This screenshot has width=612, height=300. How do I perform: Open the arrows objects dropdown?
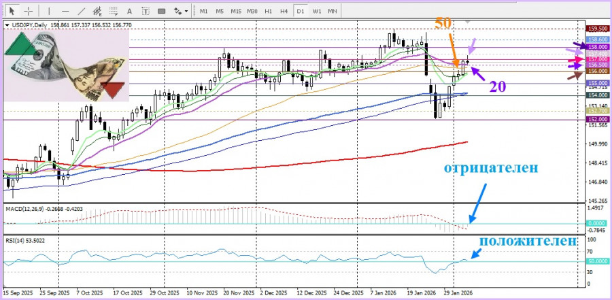point(181,11)
